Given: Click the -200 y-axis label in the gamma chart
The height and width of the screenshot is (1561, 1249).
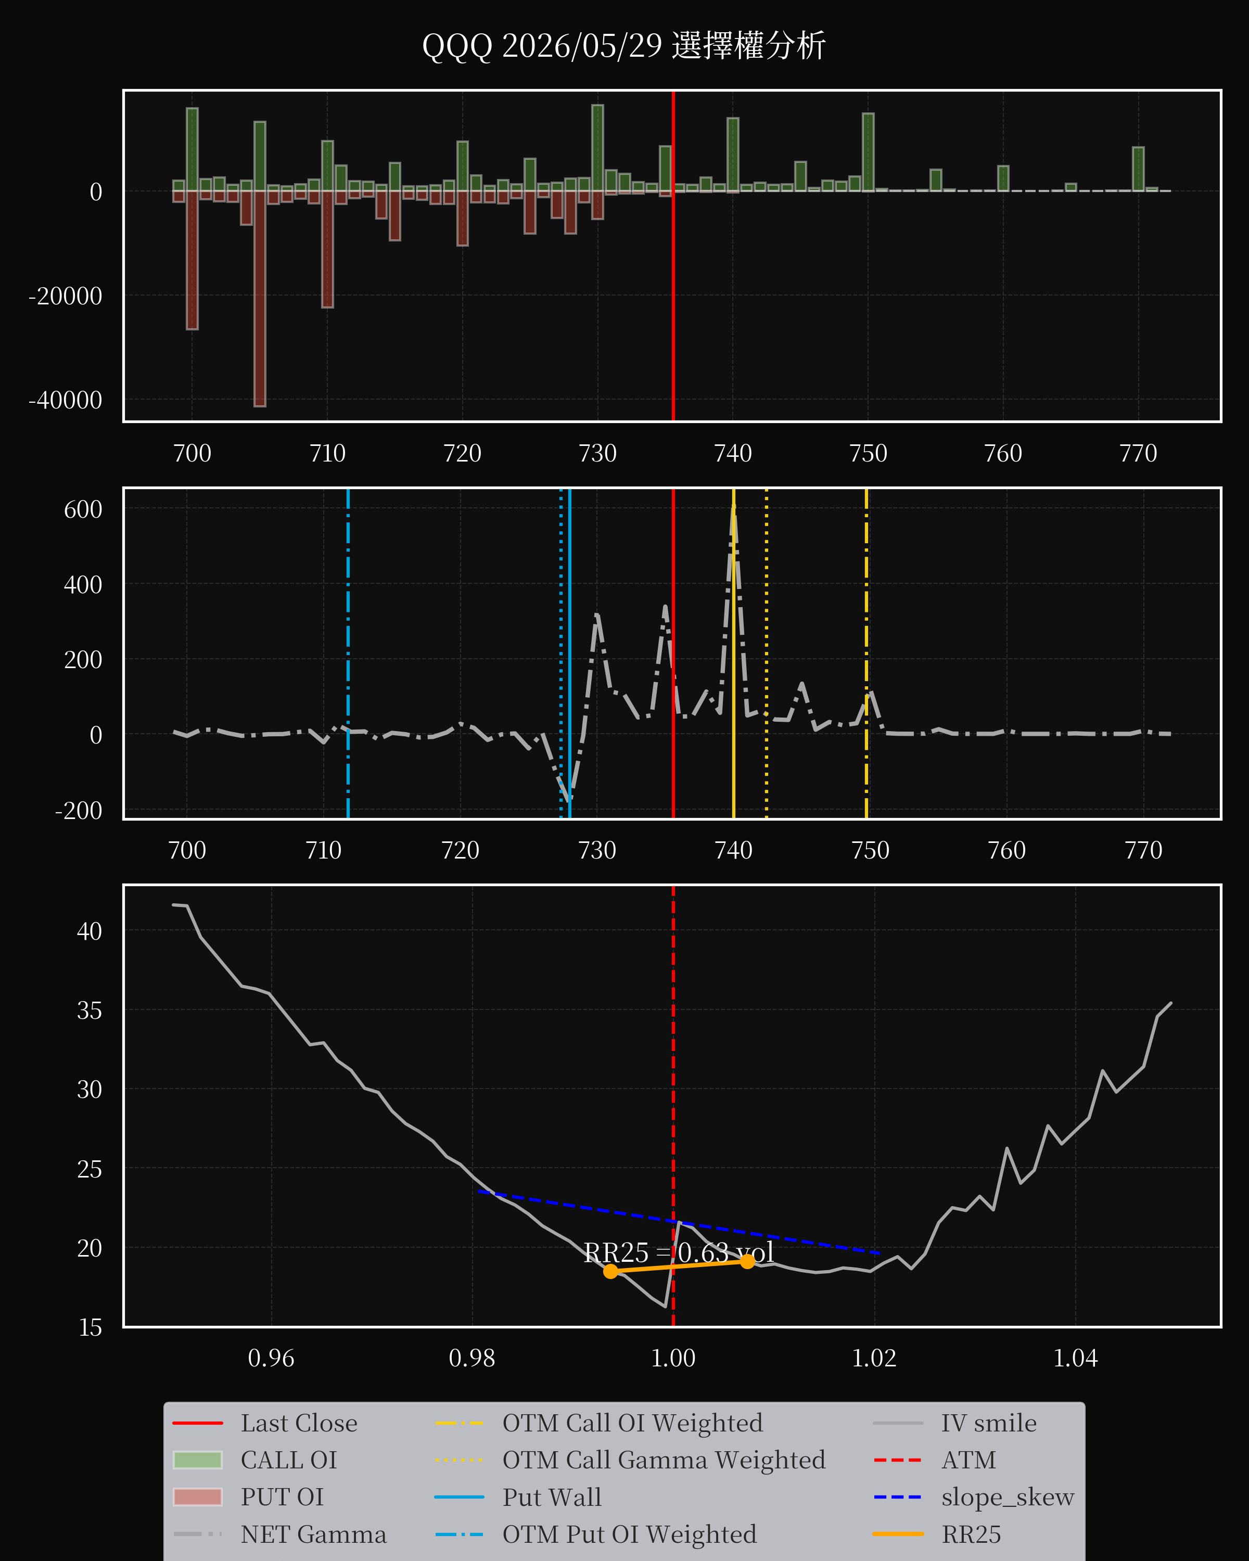Looking at the screenshot, I should click(78, 810).
